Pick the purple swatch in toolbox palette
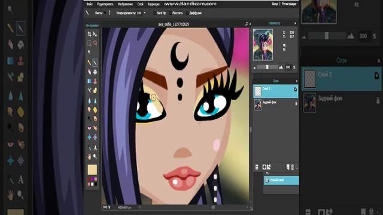Viewport: 383px width, 215px height. click(92, 179)
